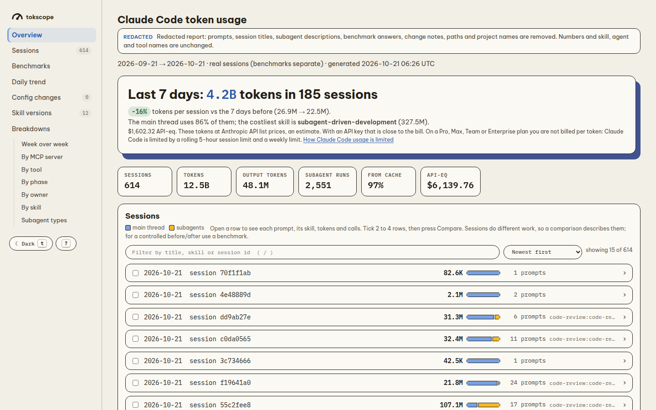Follow How Claude Code usage is limited link

pyautogui.click(x=348, y=140)
